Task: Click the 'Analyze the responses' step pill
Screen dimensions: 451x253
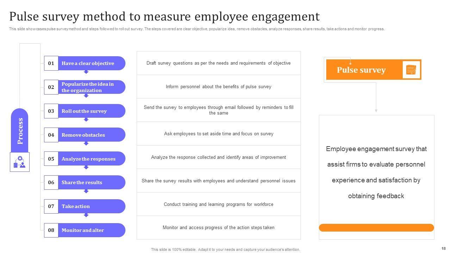Action: (91, 159)
